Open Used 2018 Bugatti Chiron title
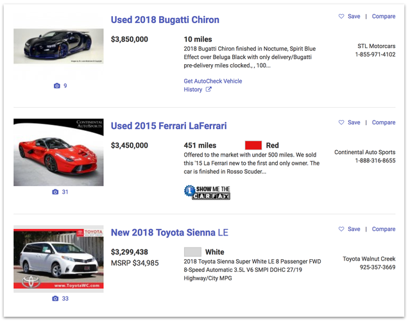The height and width of the screenshot is (322, 408). click(165, 20)
